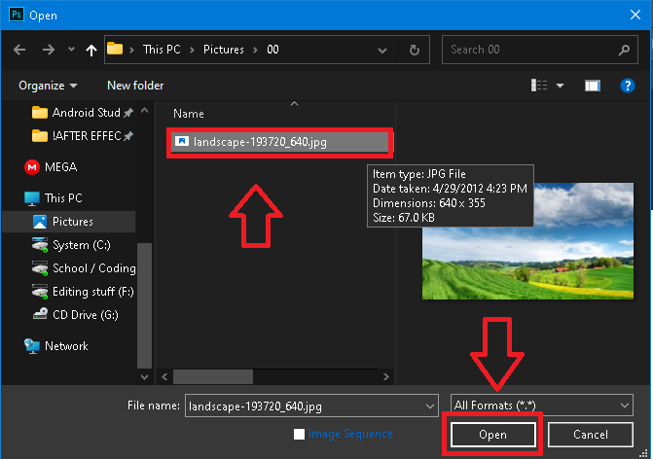Enable the Image Sequence checkbox
Viewport: 653px width, 459px height.
(x=300, y=434)
